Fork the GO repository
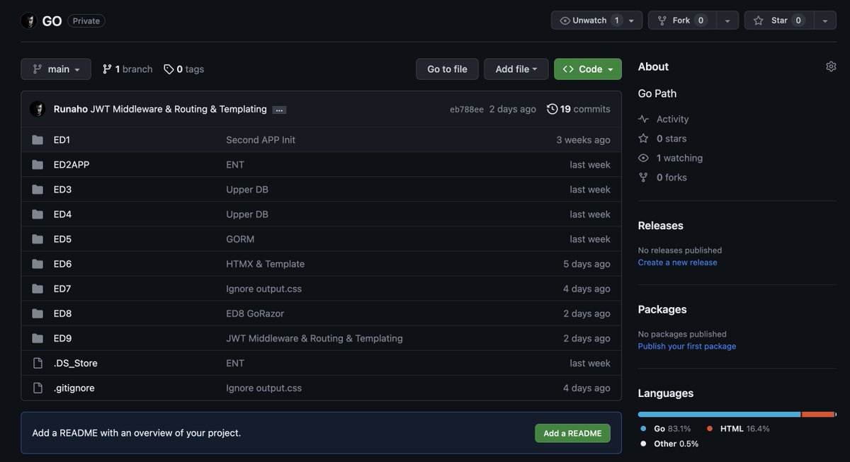Screen dimensions: 850x462 click(682, 21)
